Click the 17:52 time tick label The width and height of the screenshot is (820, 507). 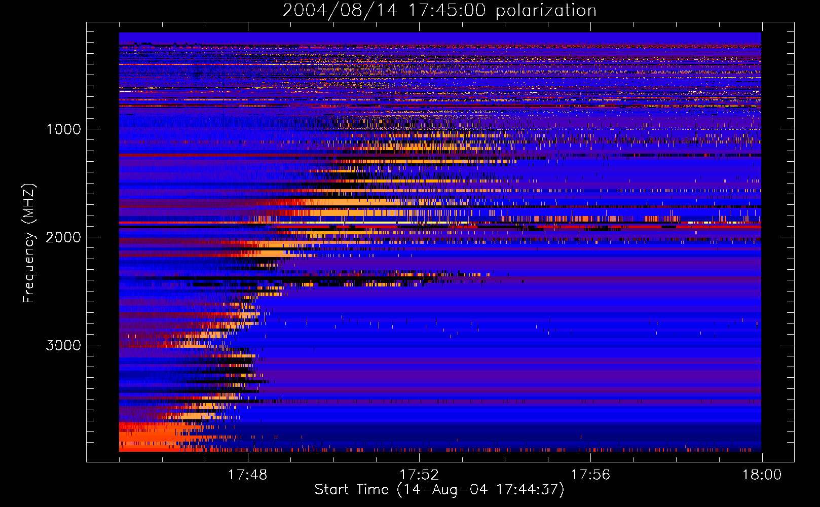[419, 475]
